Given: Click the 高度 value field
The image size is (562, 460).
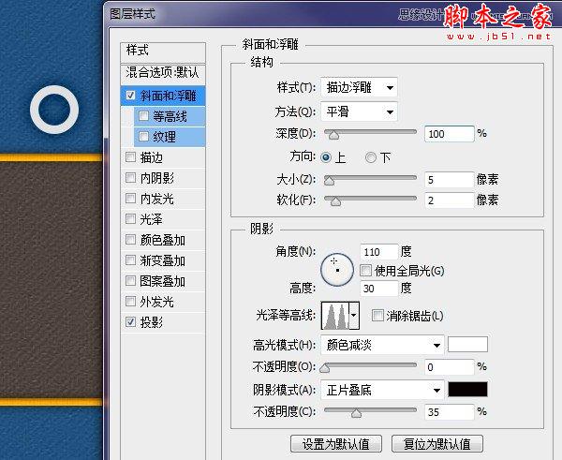Looking at the screenshot, I should click(x=379, y=288).
